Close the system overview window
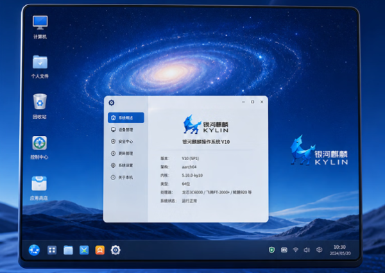The width and height of the screenshot is (385, 273). pyautogui.click(x=262, y=102)
